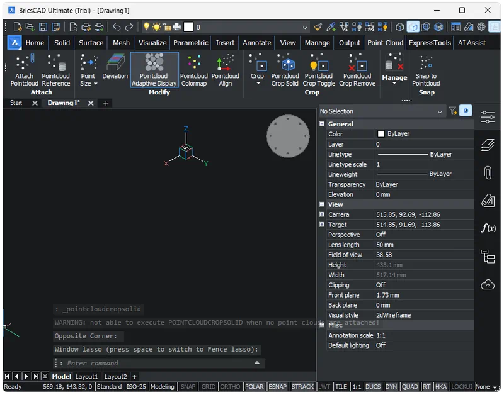Close the Drawing1 document tab
Image resolution: width=504 pixels, height=395 pixels.
point(91,103)
